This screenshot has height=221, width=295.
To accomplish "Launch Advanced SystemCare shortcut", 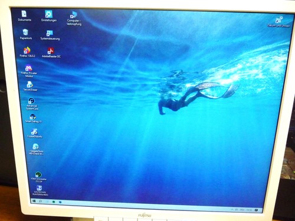I will tap(32, 103).
